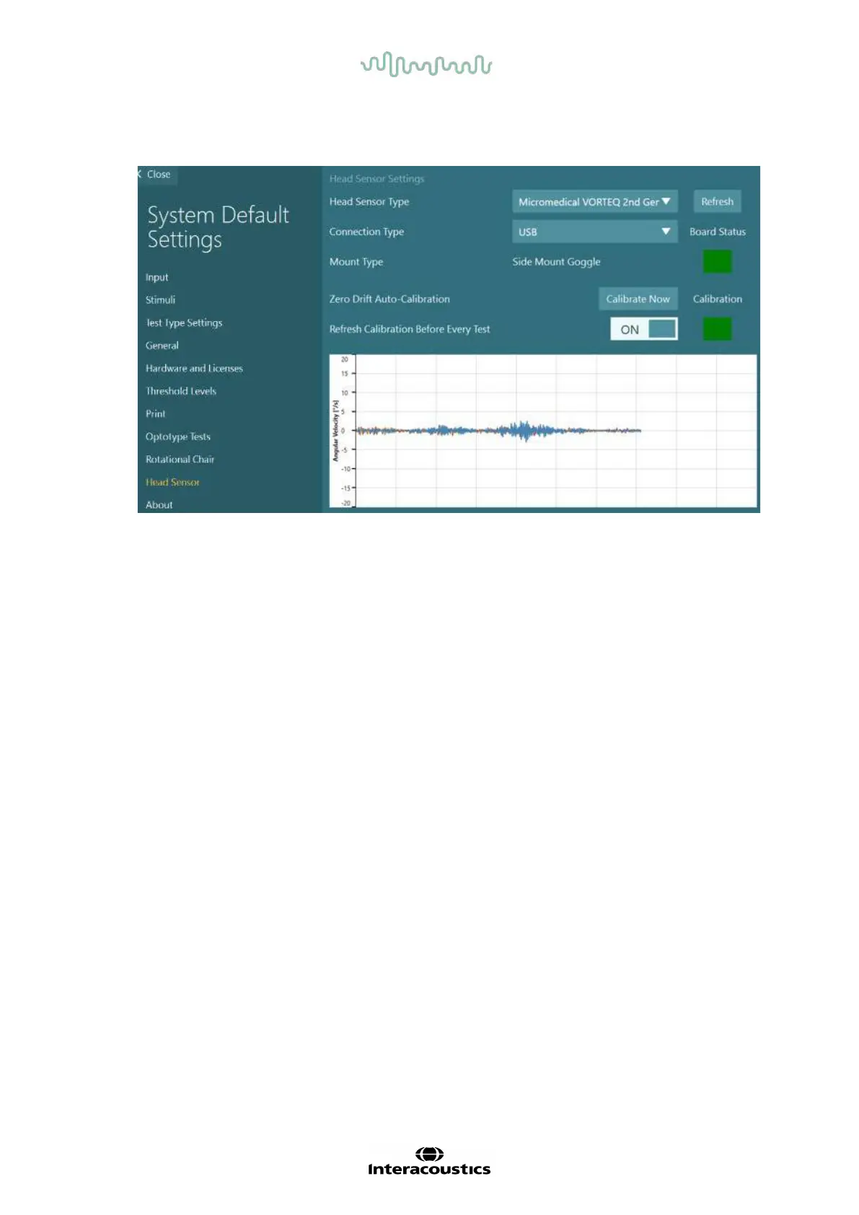Go to Test Type Settings
859x1215 pixels.
point(184,323)
